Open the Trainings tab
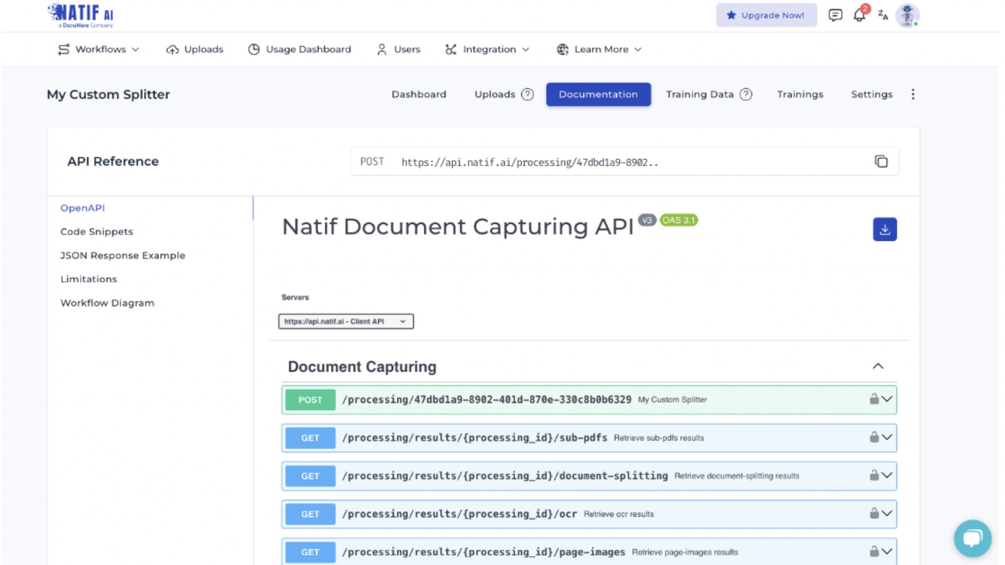1005x565 pixels. click(x=799, y=94)
